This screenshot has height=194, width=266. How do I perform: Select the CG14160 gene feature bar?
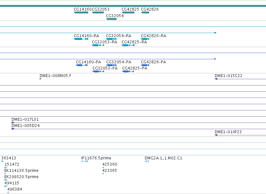click(81, 12)
